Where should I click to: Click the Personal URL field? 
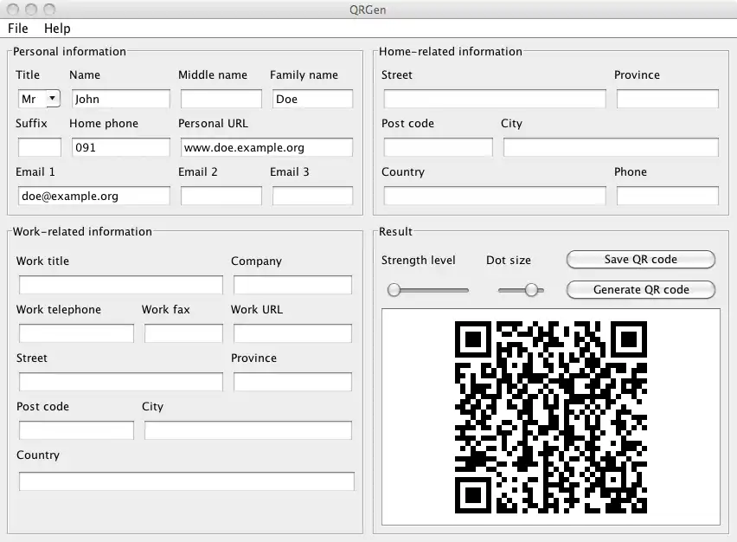pyautogui.click(x=266, y=147)
